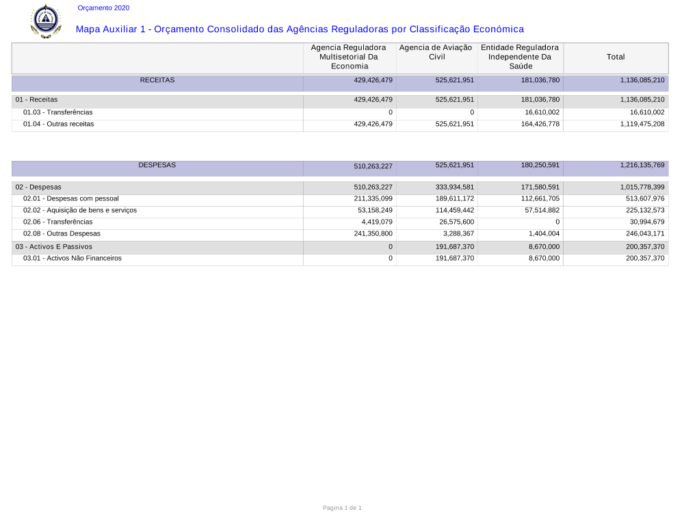Select the 01.04 - Outras receitas row

click(x=59, y=124)
